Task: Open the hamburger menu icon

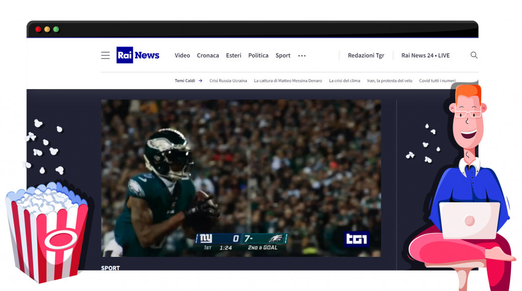Action: click(x=105, y=55)
